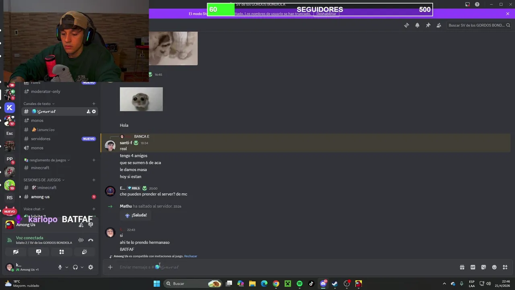The image size is (515, 290).
Task: Toggle camera in voice panel
Action: pyautogui.click(x=16, y=252)
